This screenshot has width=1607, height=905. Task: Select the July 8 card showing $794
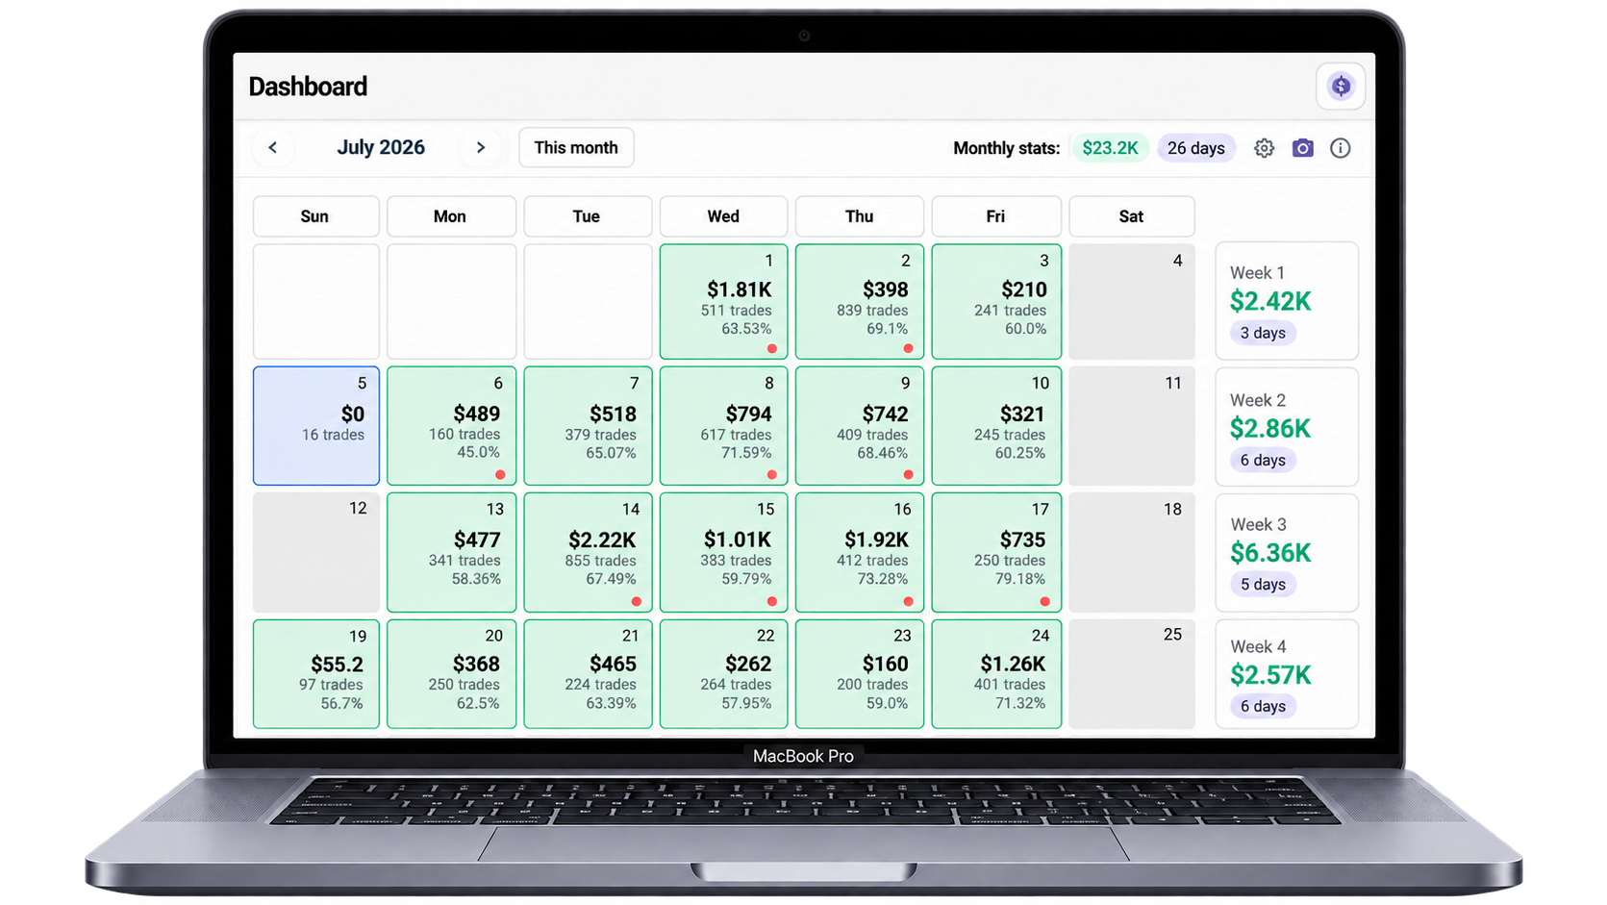click(x=723, y=425)
